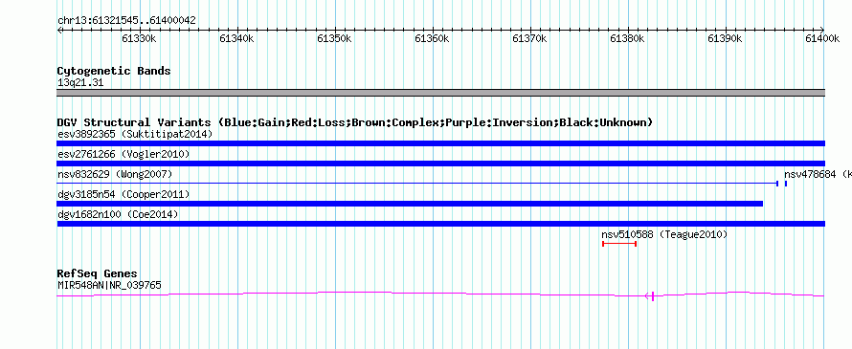Select the blue gain bar for esv3892365
Image resolution: width=852 pixels, height=349 pixels.
[x=440, y=143]
